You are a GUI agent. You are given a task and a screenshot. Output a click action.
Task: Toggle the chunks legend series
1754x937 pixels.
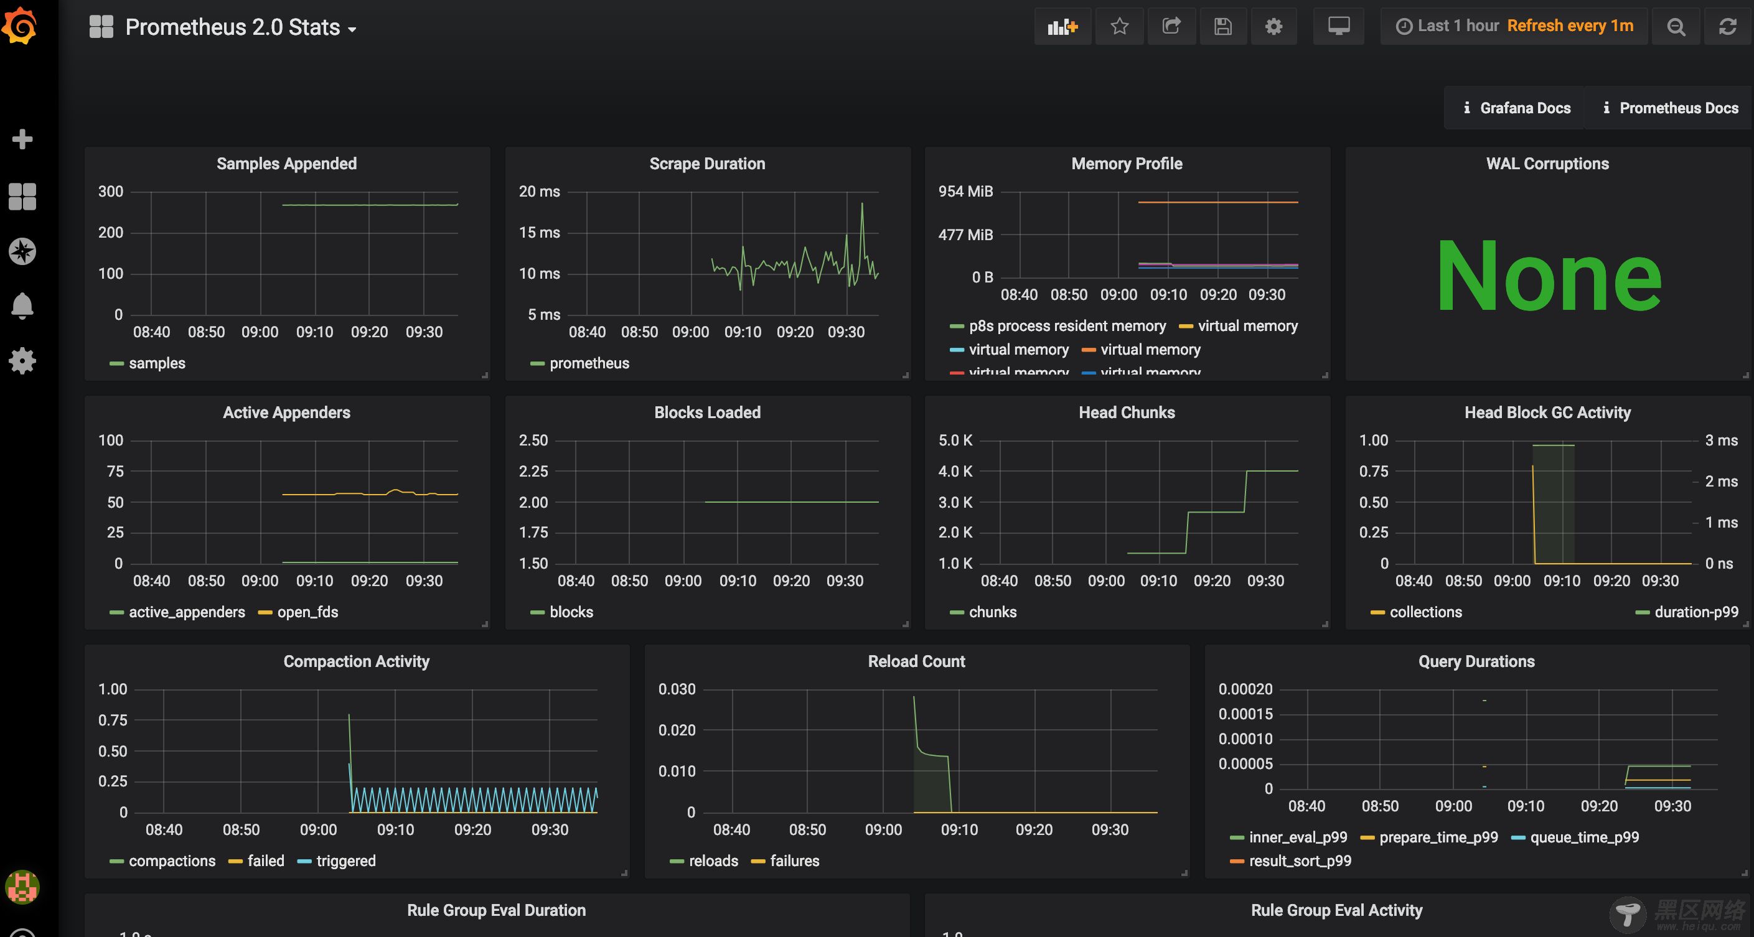(993, 612)
